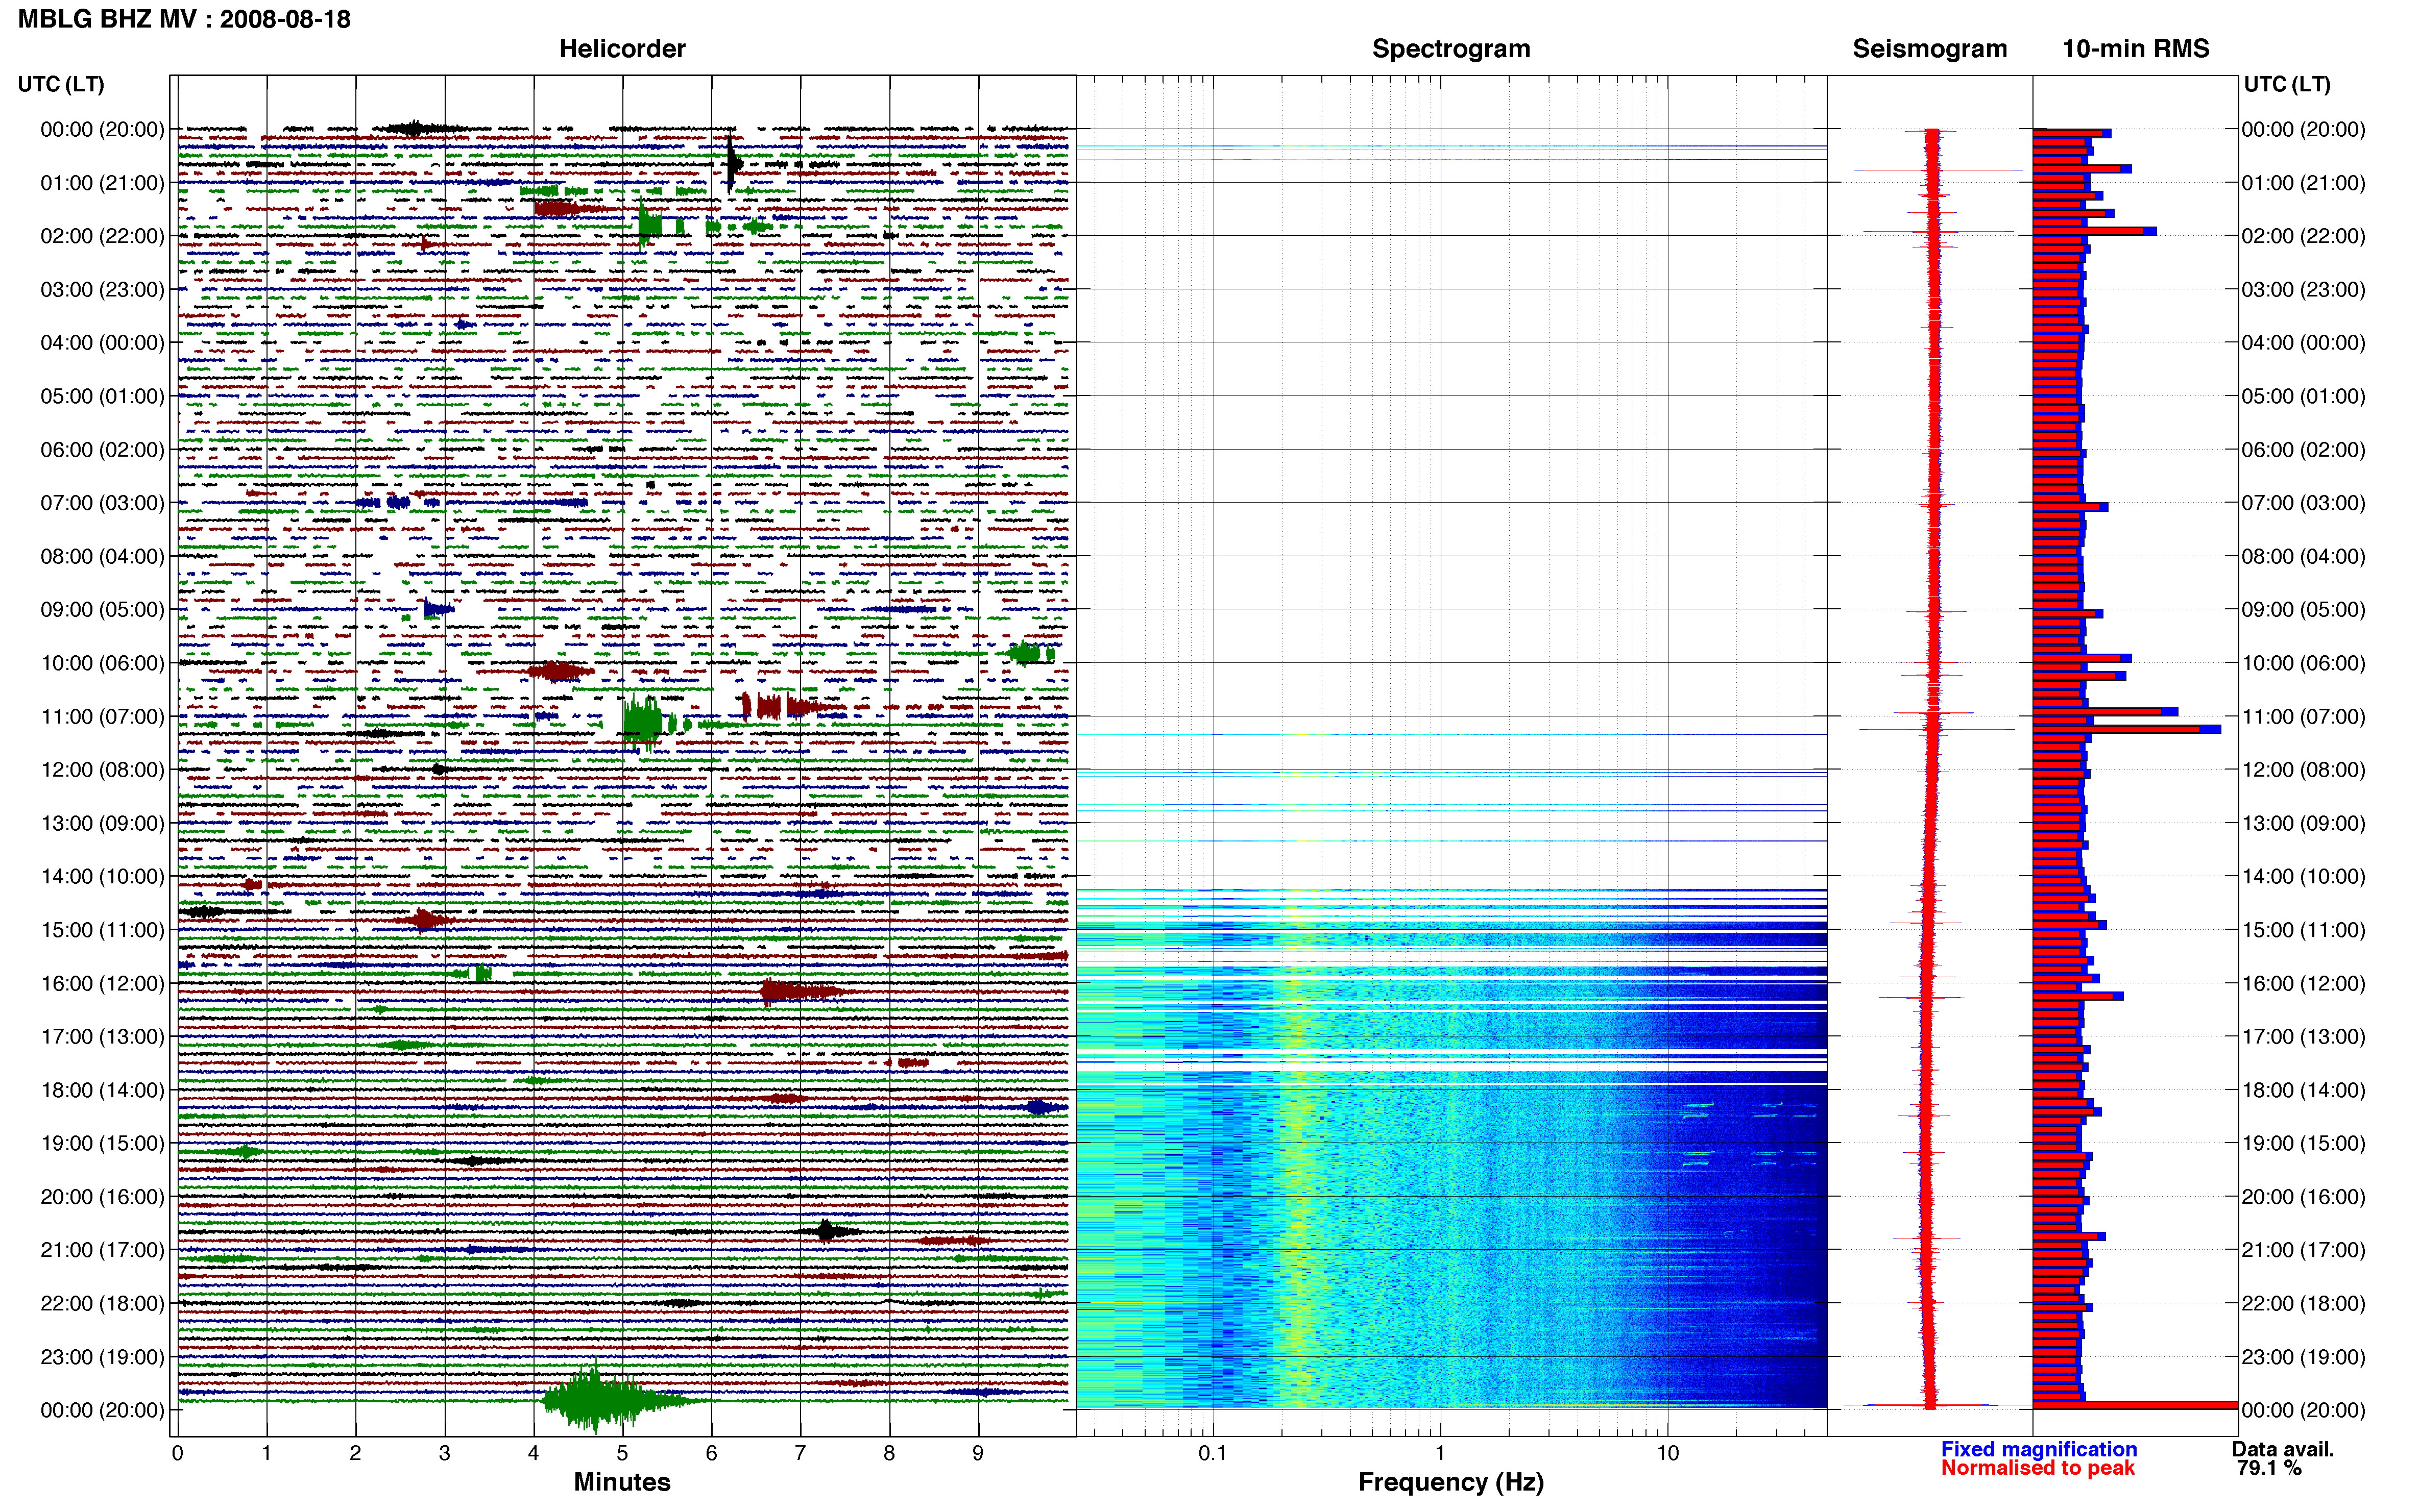Click the right '16:00 (12:00)' time label
The image size is (2420, 1512).
tap(2303, 983)
